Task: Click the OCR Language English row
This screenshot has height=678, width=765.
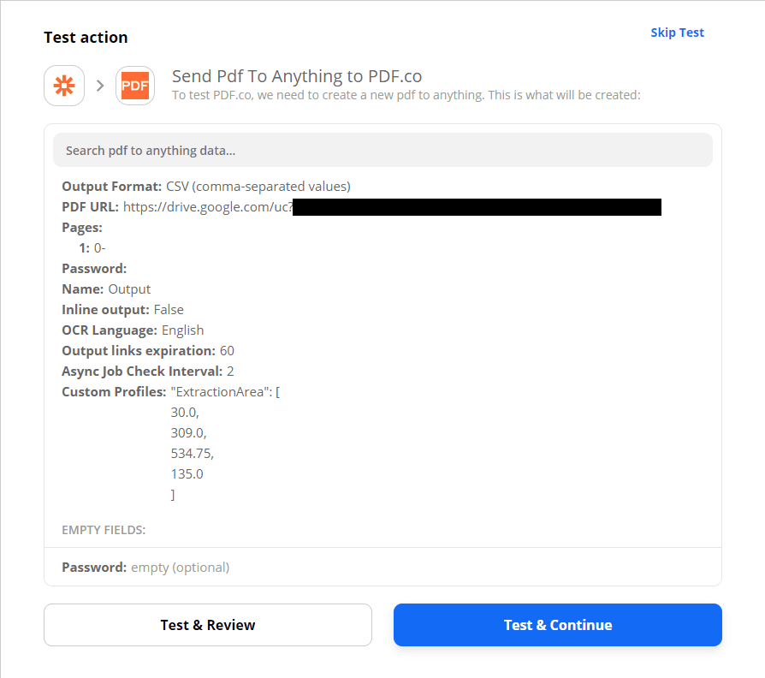Action: coord(133,330)
